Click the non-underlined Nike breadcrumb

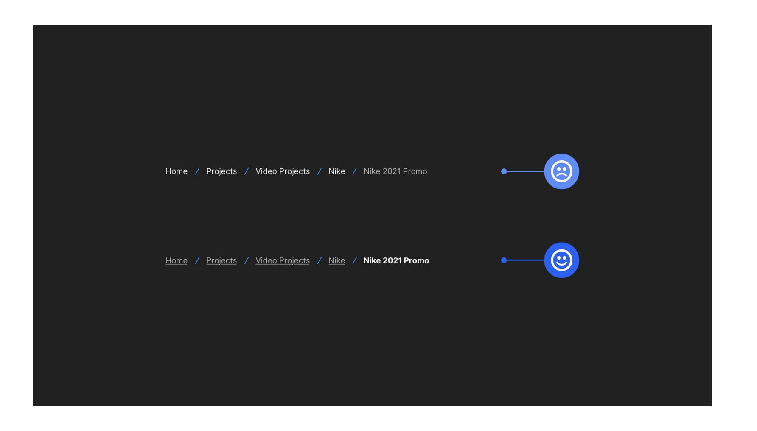pyautogui.click(x=336, y=171)
